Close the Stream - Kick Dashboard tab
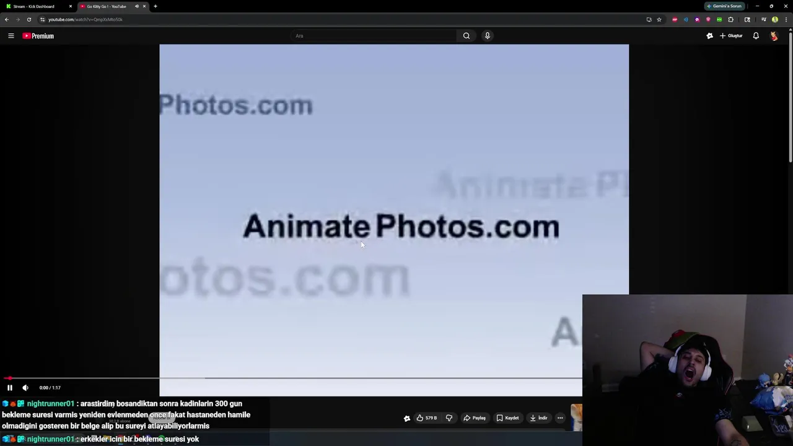793x446 pixels. click(71, 6)
